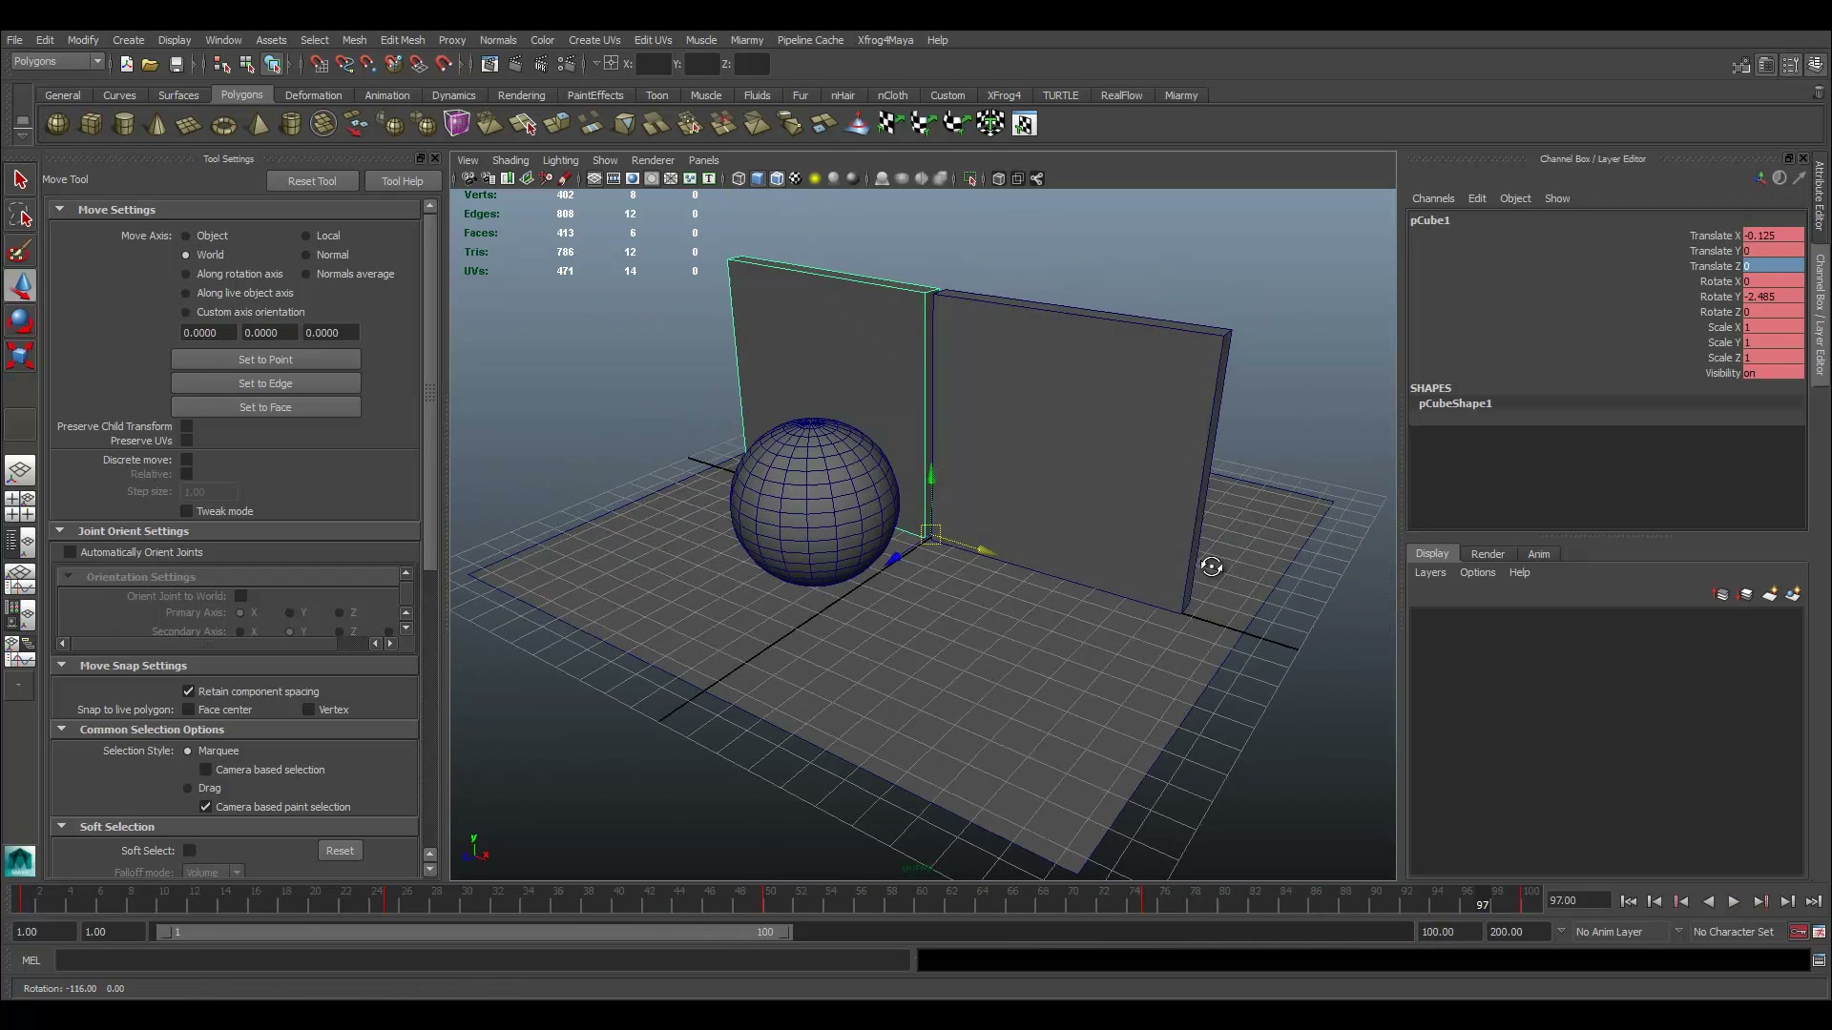Collapse Soft Selection section
This screenshot has height=1030, width=1832.
tap(62, 826)
